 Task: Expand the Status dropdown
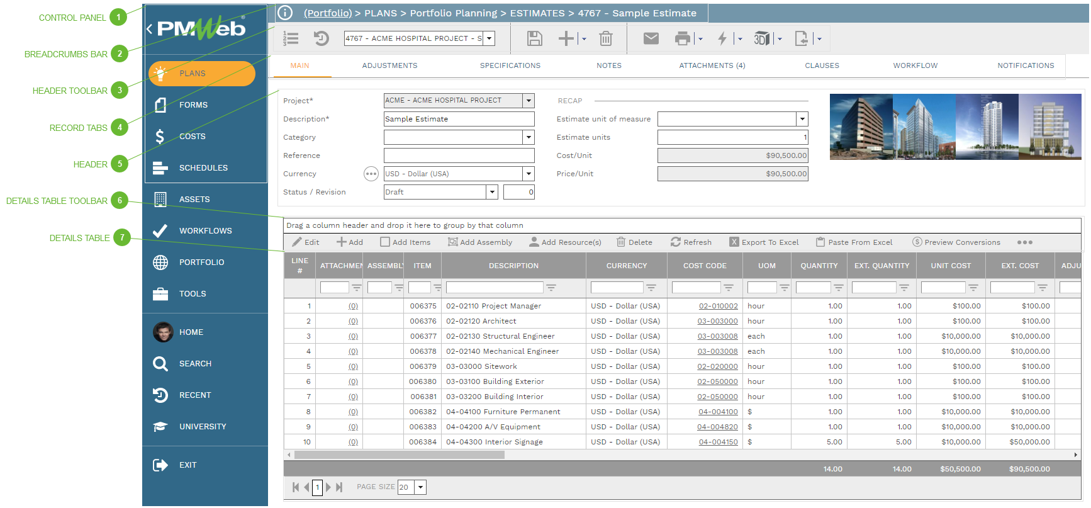pyautogui.click(x=493, y=192)
